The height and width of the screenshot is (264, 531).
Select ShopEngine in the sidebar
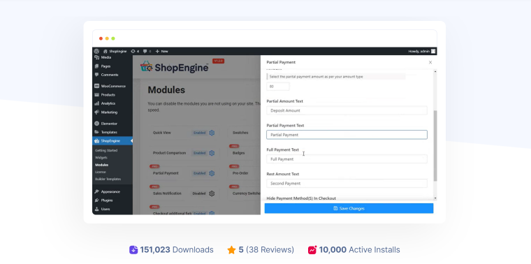tap(112, 141)
